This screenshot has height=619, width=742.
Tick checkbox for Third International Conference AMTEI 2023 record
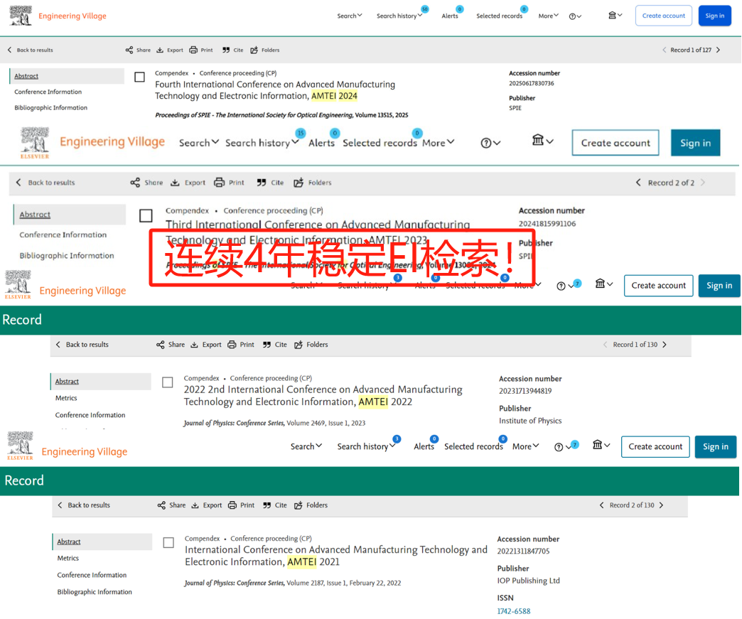click(146, 216)
